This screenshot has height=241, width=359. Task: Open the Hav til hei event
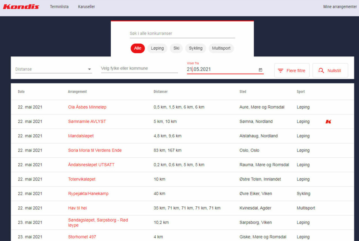[77, 208]
